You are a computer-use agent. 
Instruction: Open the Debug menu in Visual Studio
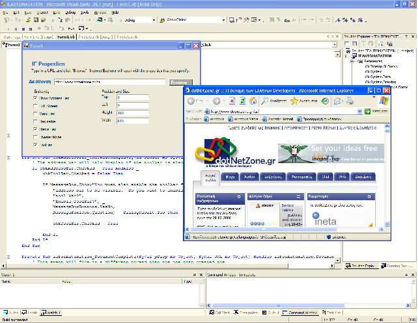pyautogui.click(x=70, y=12)
